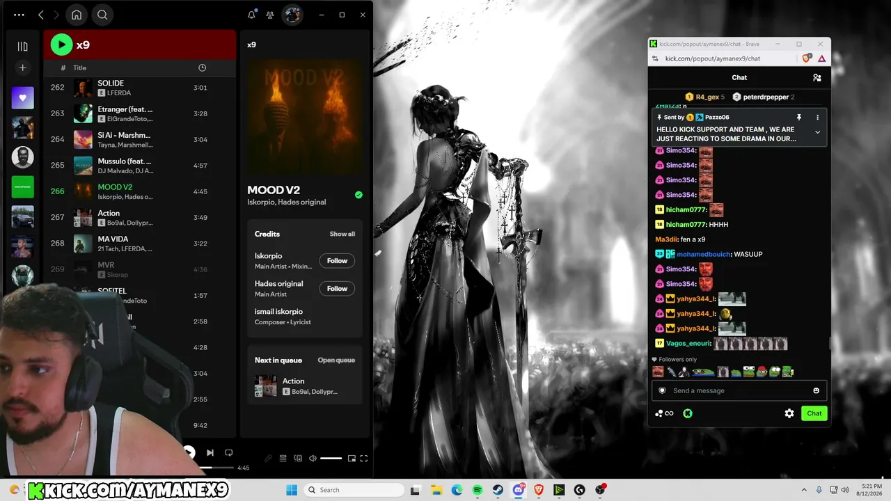Send message with green Chat button
This screenshot has width=891, height=501.
coord(814,413)
